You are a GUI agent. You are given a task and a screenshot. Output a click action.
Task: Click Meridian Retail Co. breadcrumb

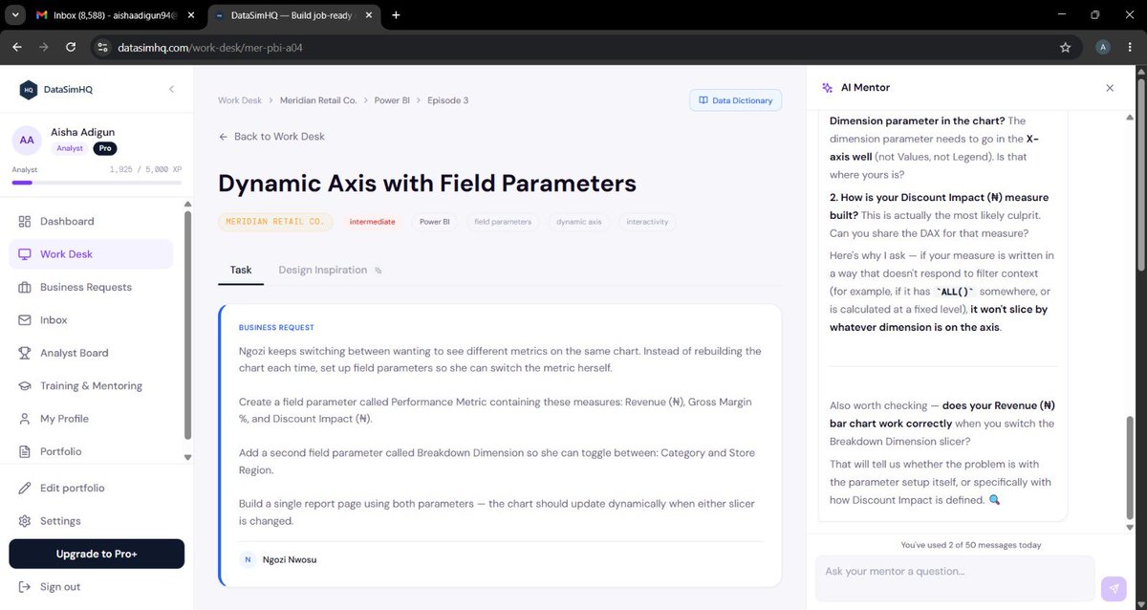[318, 100]
